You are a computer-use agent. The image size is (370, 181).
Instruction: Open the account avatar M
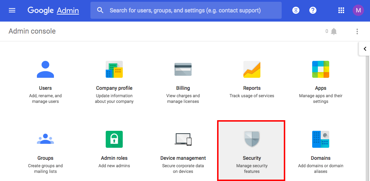358,10
